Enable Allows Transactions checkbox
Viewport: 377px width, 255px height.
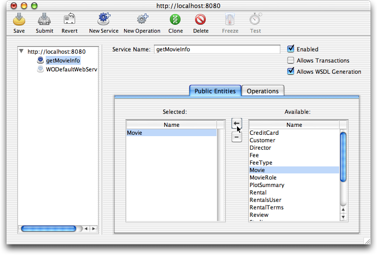(x=291, y=60)
